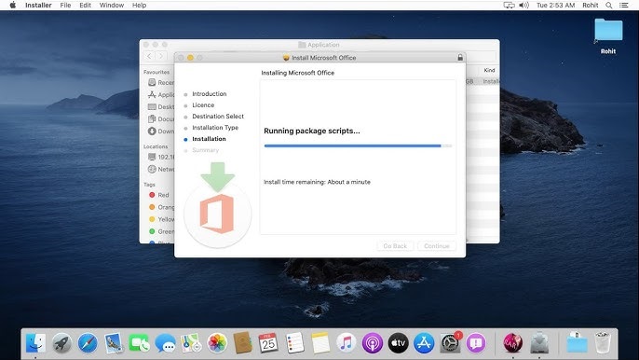Click the Destination Select installer step
The height and width of the screenshot is (360, 639).
[x=218, y=117]
